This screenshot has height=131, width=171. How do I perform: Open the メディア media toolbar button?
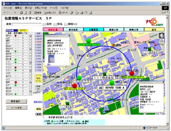click(x=63, y=13)
